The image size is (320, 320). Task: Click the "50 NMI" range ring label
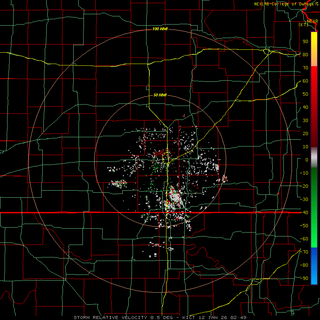tap(160, 95)
